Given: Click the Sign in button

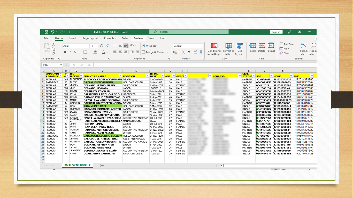Looking at the screenshot, I should click(276, 32).
